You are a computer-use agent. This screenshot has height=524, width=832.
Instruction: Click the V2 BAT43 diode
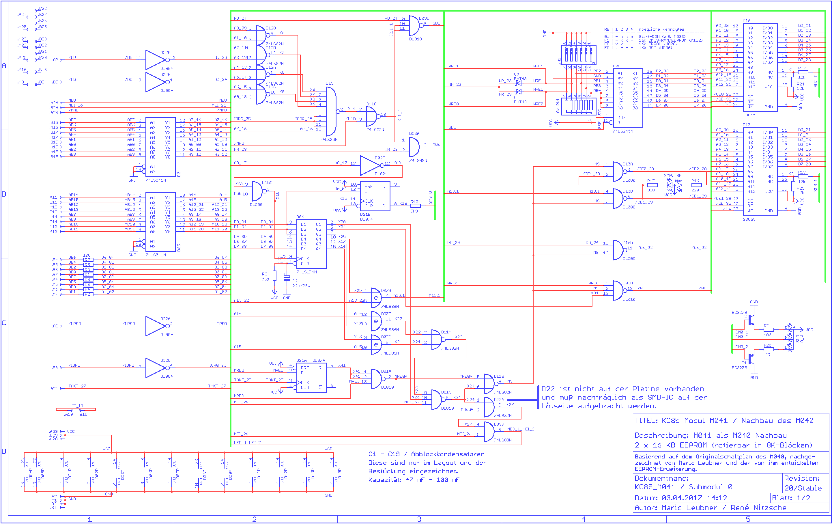point(518,83)
